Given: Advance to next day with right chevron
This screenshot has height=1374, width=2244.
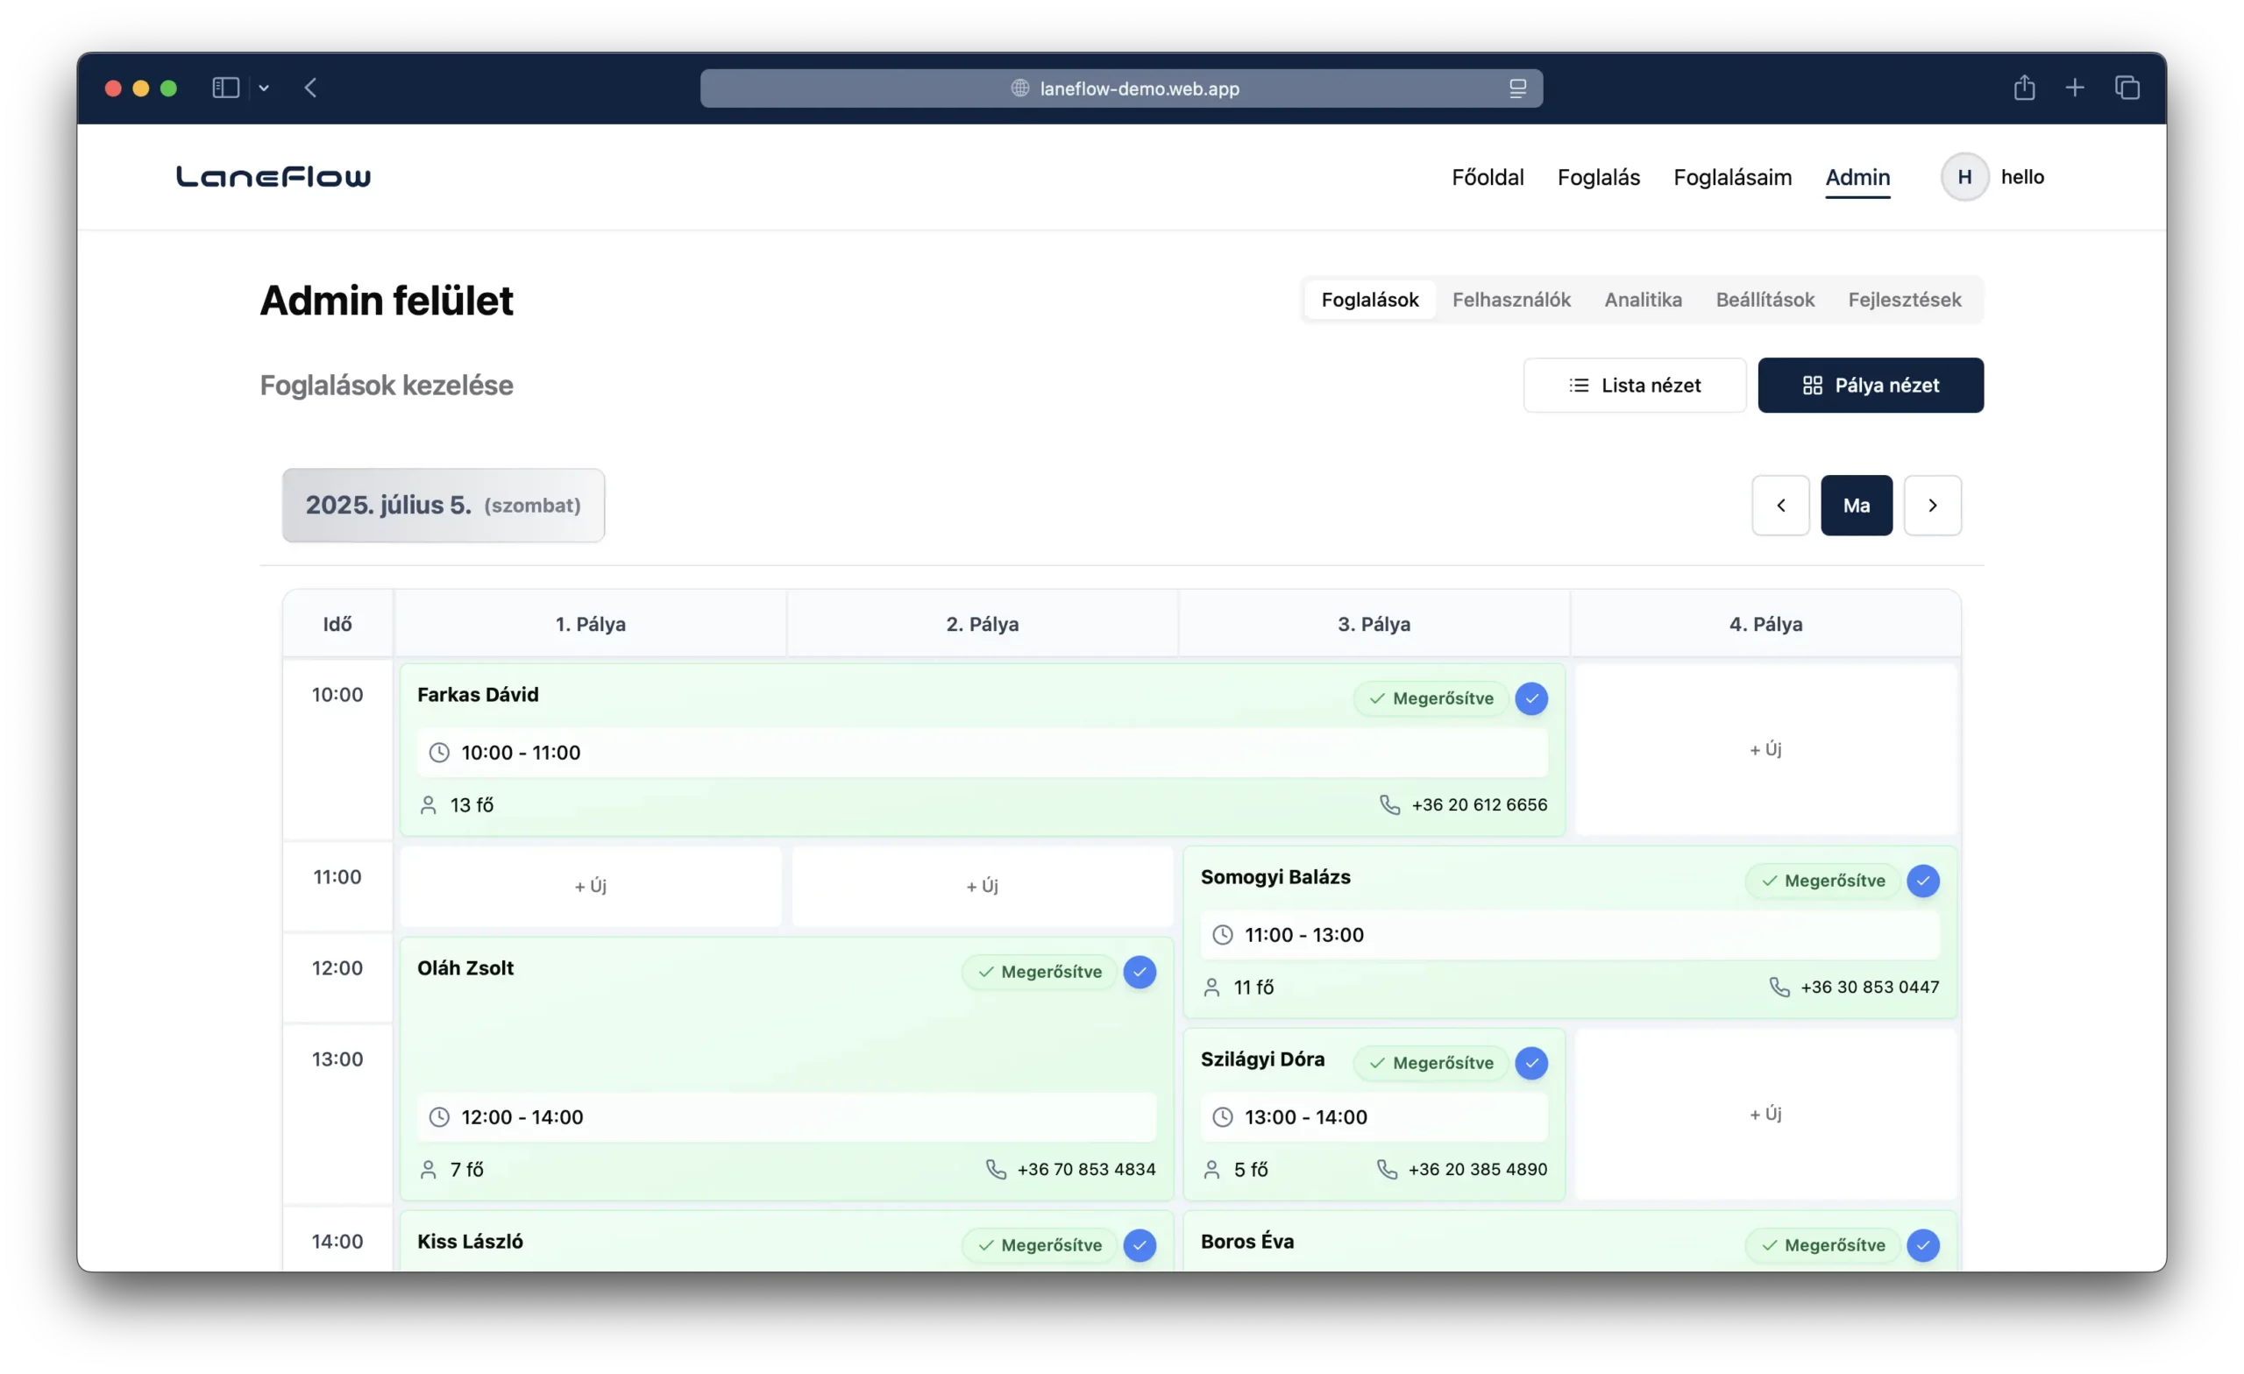Looking at the screenshot, I should (x=1932, y=506).
